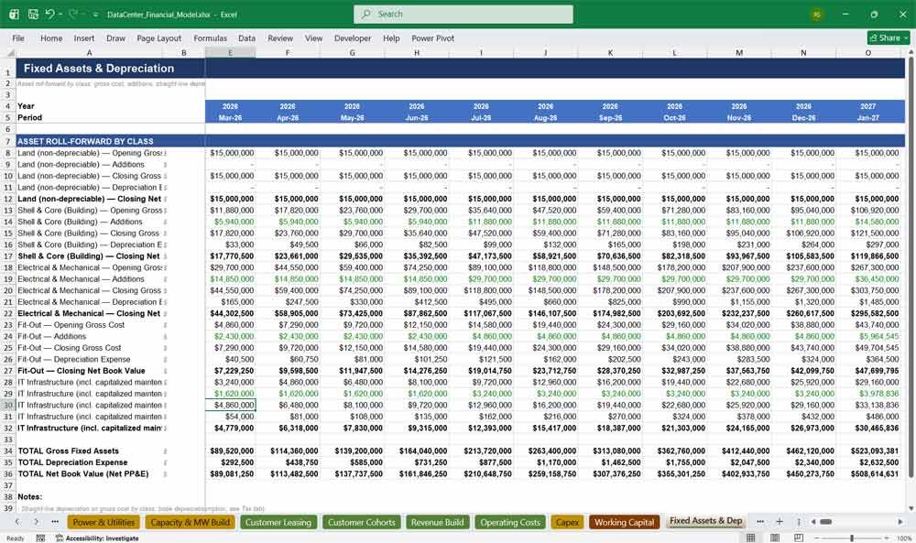Click the macro recording status icon
The image size is (916, 543).
click(x=40, y=538)
